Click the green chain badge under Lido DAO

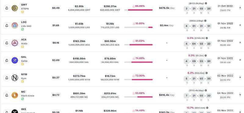click(23, 29)
